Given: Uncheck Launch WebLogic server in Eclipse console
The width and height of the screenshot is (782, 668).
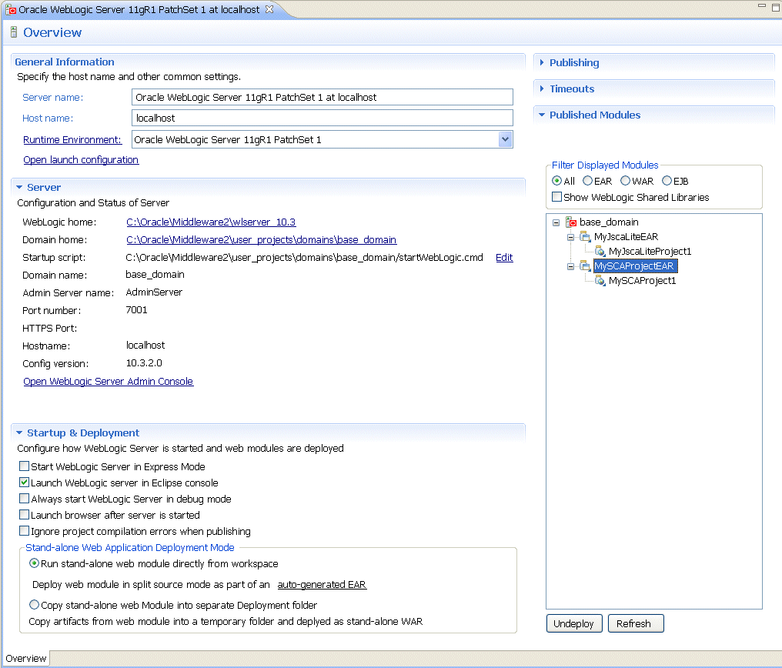Looking at the screenshot, I should (x=24, y=483).
